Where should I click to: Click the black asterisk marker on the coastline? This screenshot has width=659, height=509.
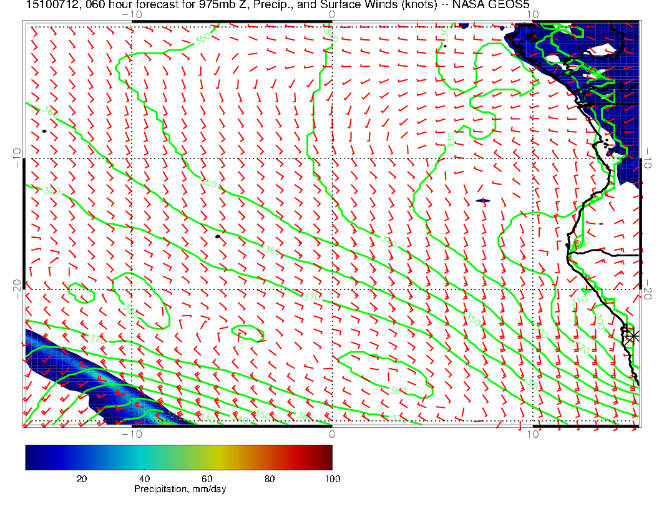point(633,336)
